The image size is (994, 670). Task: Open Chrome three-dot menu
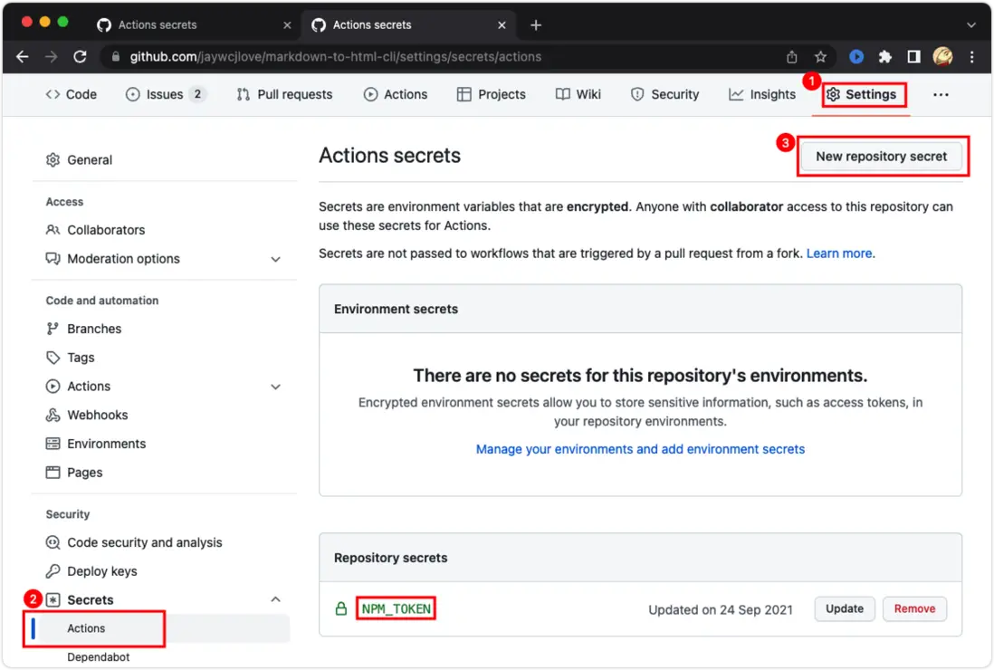[972, 56]
